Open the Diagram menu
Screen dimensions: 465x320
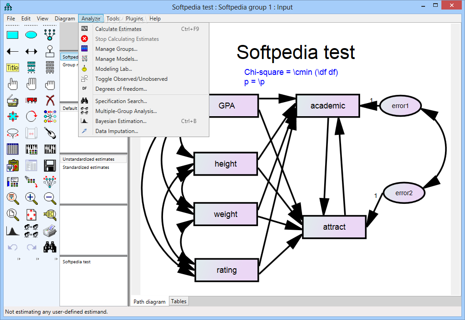pyautogui.click(x=64, y=18)
